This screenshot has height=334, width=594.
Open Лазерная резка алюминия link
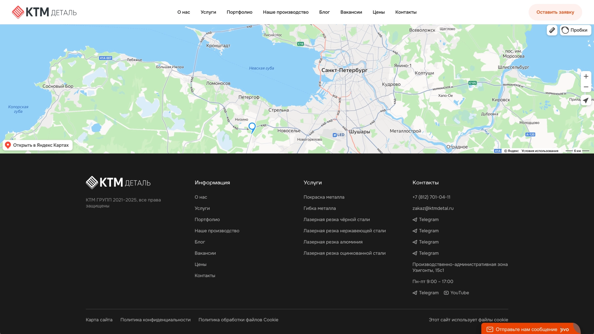(333, 242)
